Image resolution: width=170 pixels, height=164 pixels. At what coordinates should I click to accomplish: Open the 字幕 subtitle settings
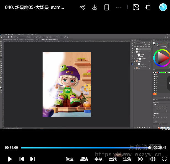click(98, 159)
